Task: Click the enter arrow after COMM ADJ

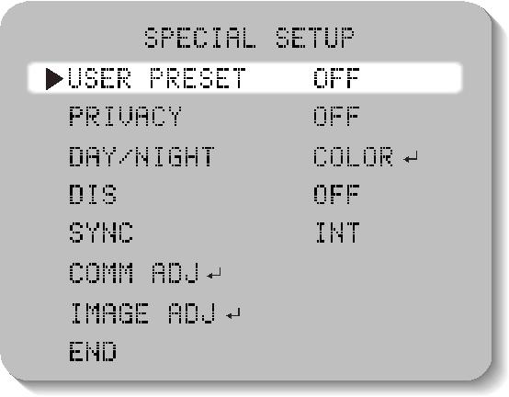Action: [214, 274]
